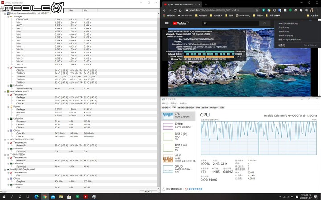Click the bookmark star in address bar
The height and width of the screenshot is (200, 321).
point(257,10)
